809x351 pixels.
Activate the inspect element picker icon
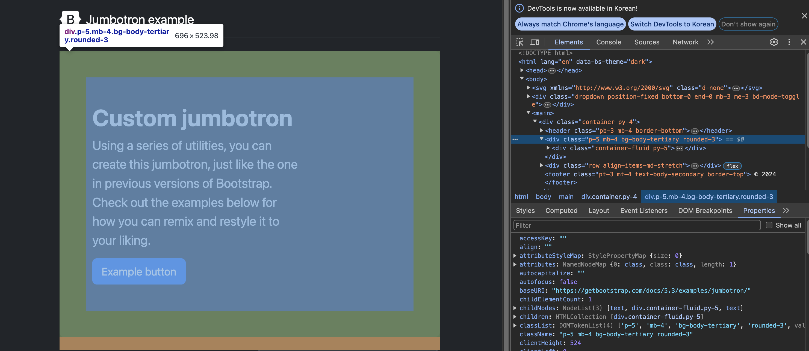[519, 42]
